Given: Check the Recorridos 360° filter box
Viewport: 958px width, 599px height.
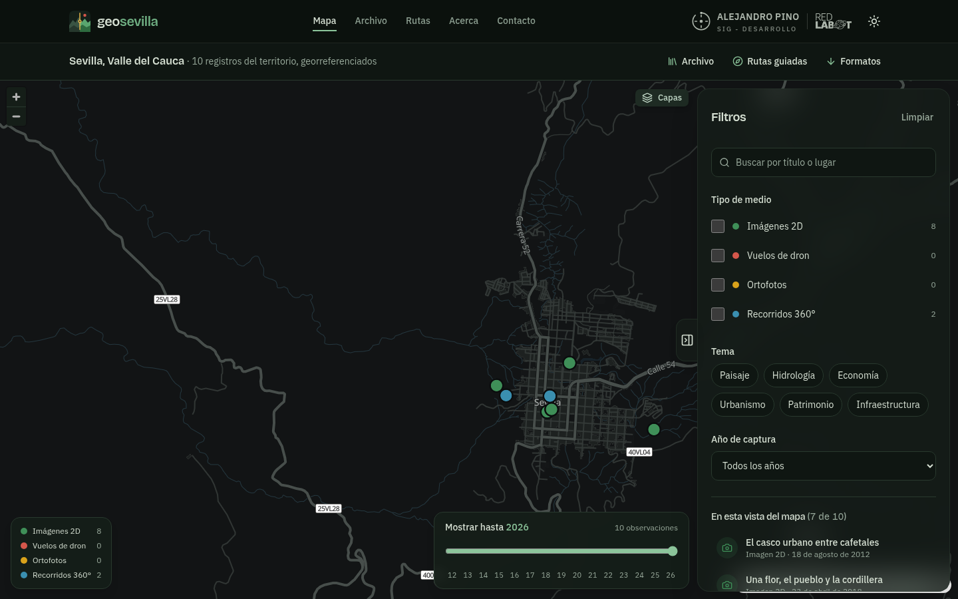Looking at the screenshot, I should [718, 314].
